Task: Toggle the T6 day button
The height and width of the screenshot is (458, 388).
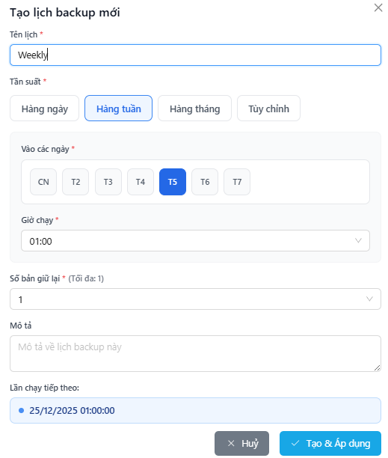Action: tap(205, 182)
